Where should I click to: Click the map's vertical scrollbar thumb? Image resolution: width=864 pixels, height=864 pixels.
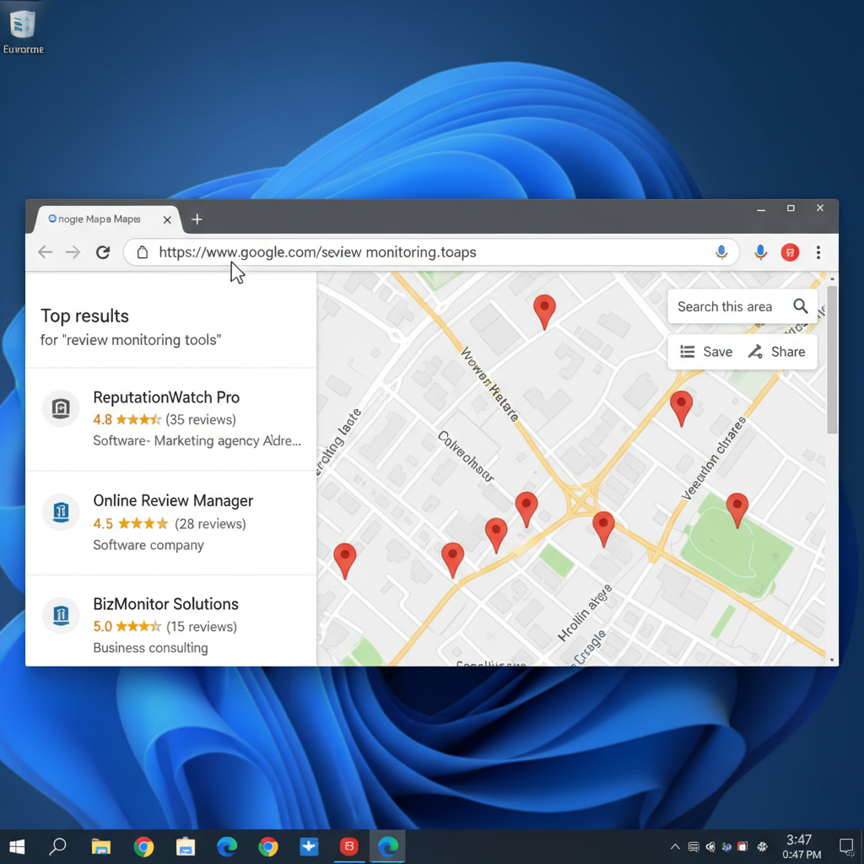point(832,359)
